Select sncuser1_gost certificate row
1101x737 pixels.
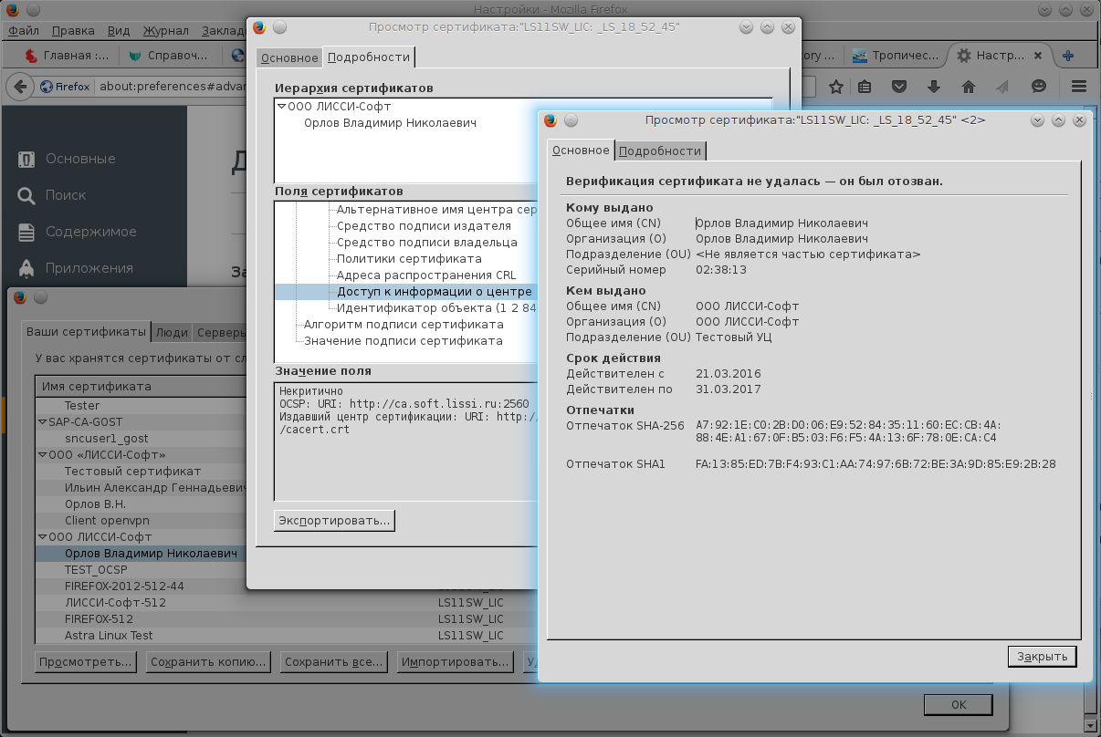tap(106, 439)
